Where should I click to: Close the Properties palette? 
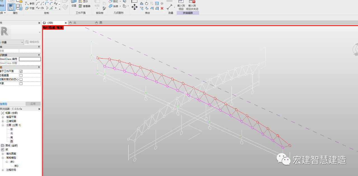(39, 23)
